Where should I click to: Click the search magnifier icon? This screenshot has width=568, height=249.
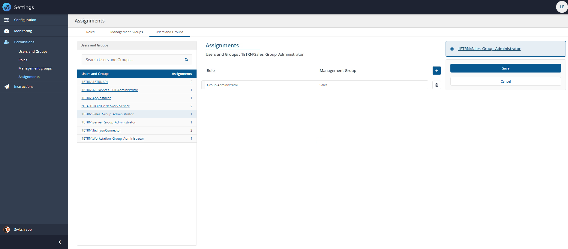(186, 60)
